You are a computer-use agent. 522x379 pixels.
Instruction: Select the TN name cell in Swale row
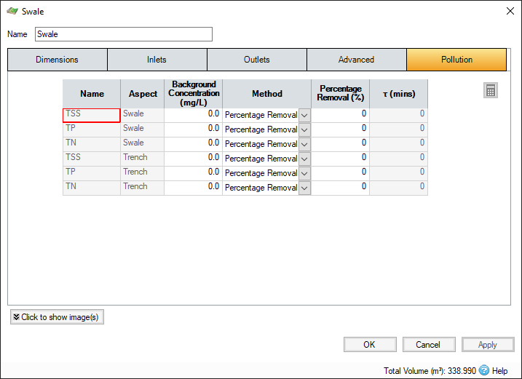pos(92,145)
